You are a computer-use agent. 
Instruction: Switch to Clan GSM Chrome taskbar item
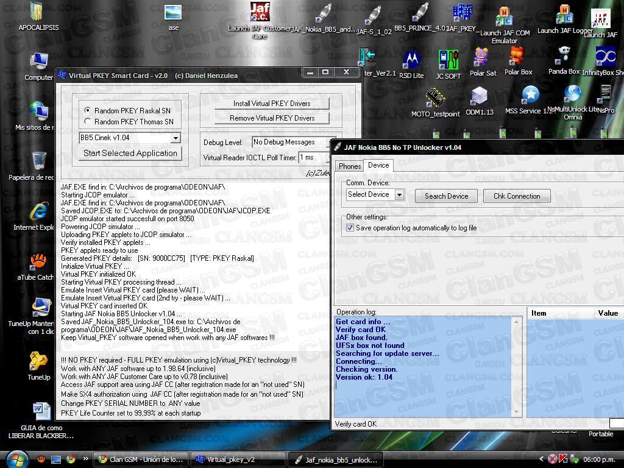click(x=141, y=459)
